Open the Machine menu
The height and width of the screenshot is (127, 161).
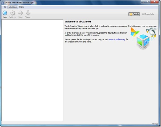click(x=13, y=7)
